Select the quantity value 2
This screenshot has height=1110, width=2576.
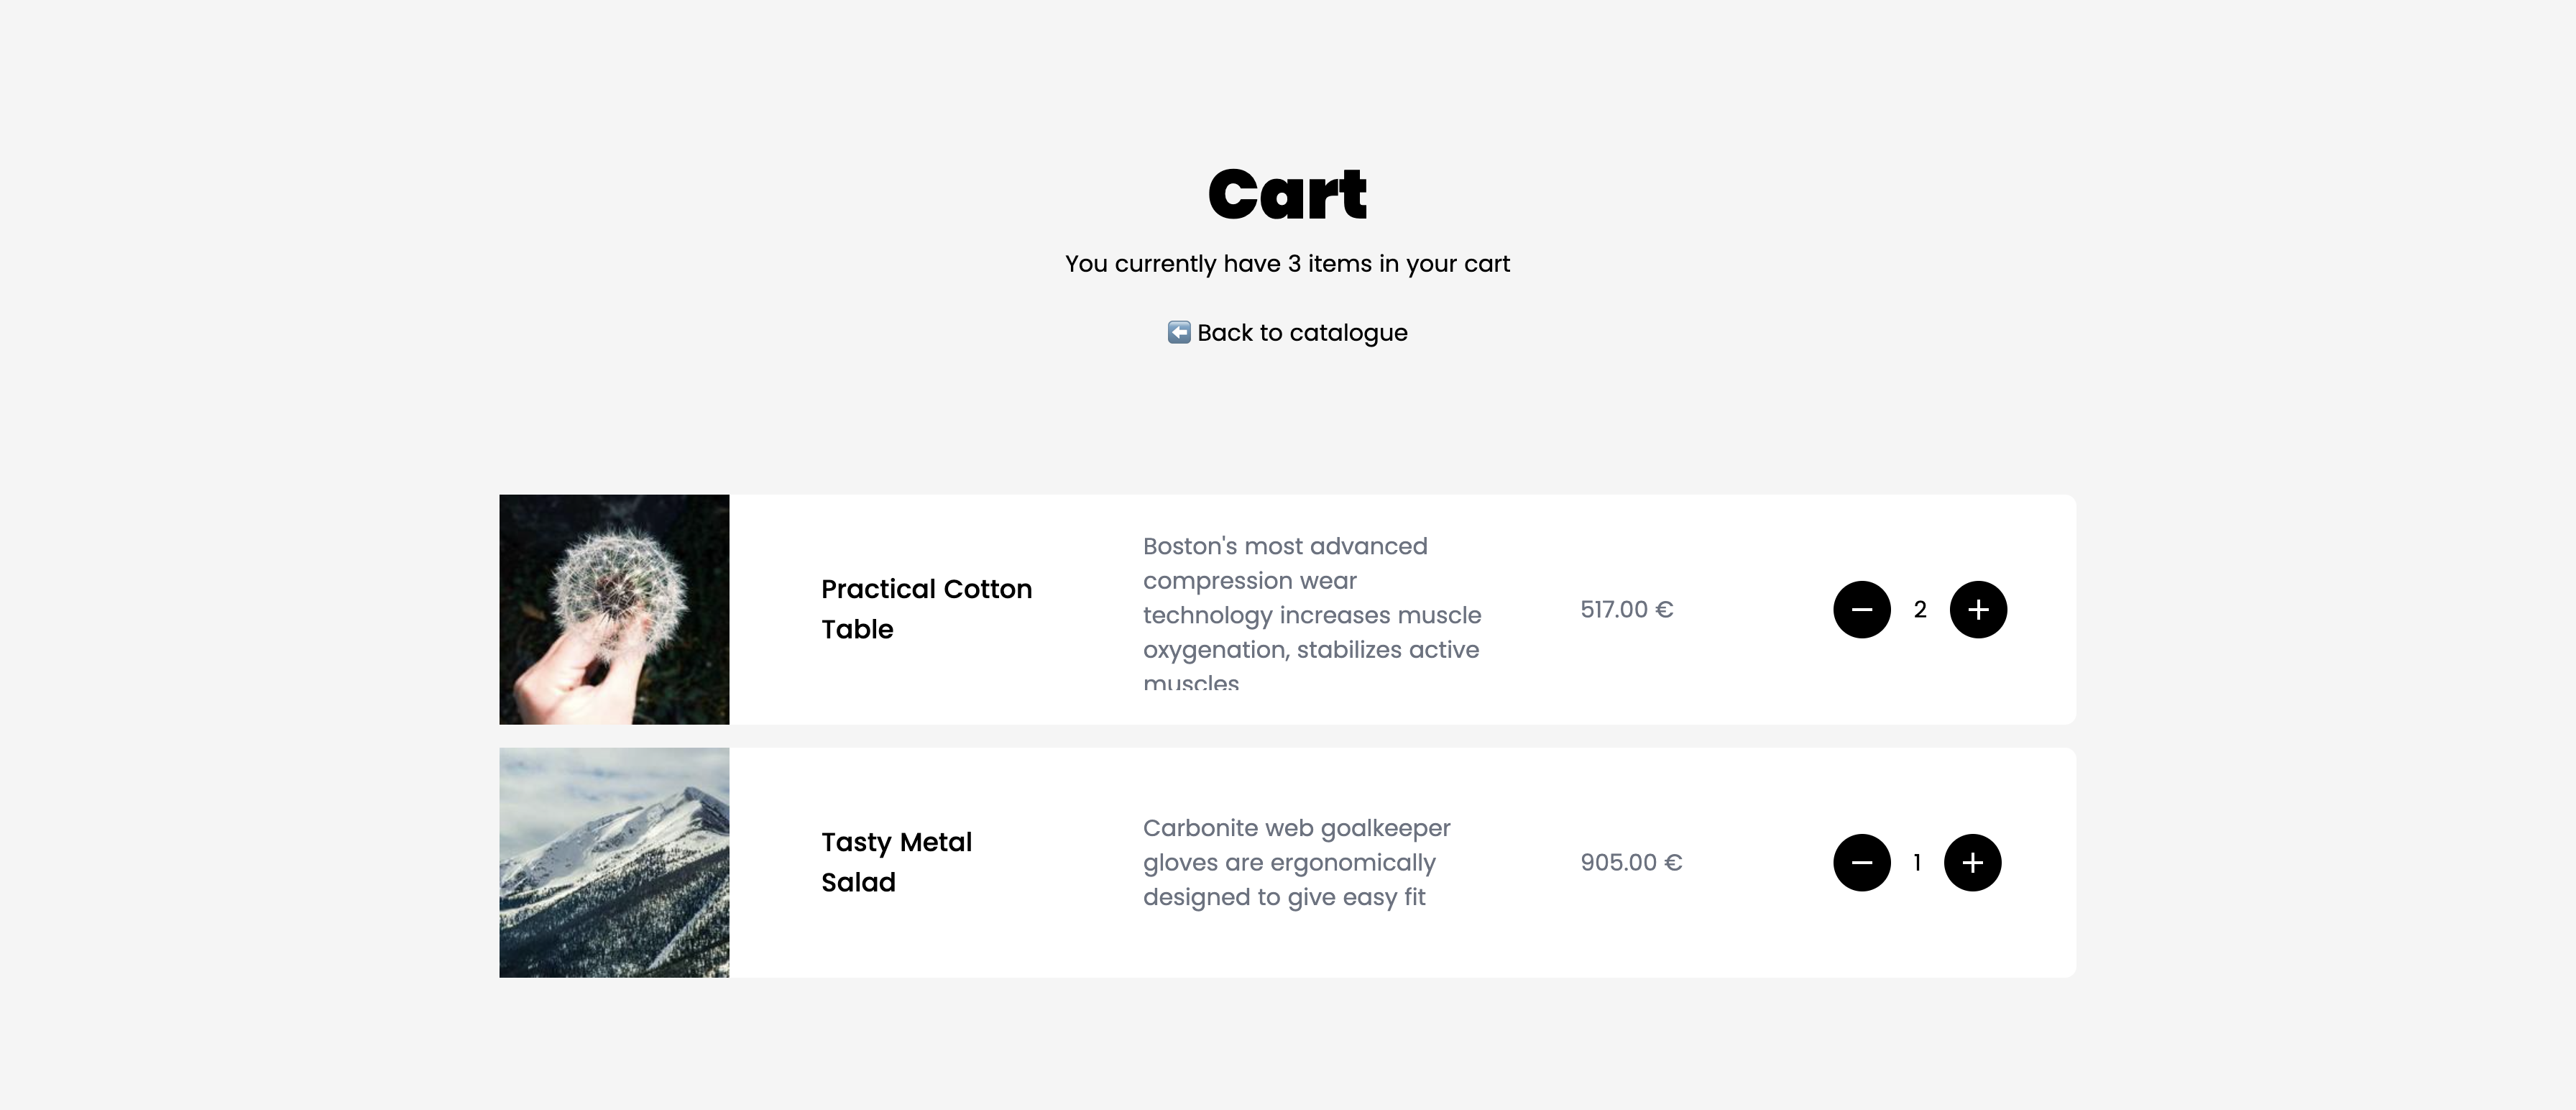pos(1919,609)
